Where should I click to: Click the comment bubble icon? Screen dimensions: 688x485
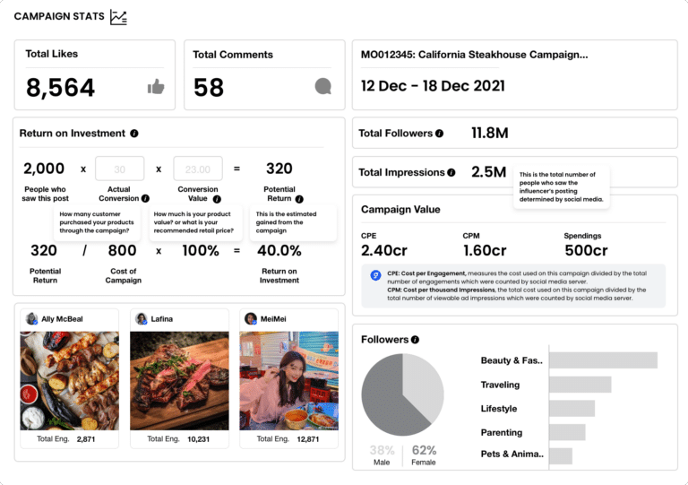[323, 87]
